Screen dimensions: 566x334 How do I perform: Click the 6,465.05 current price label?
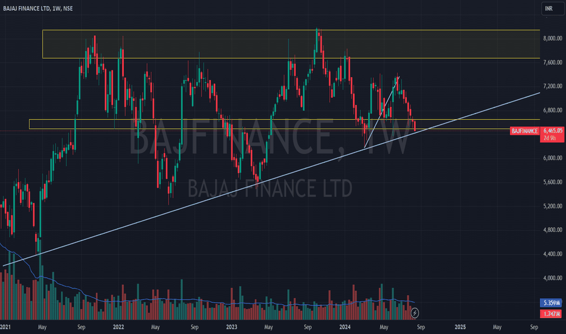(x=553, y=131)
